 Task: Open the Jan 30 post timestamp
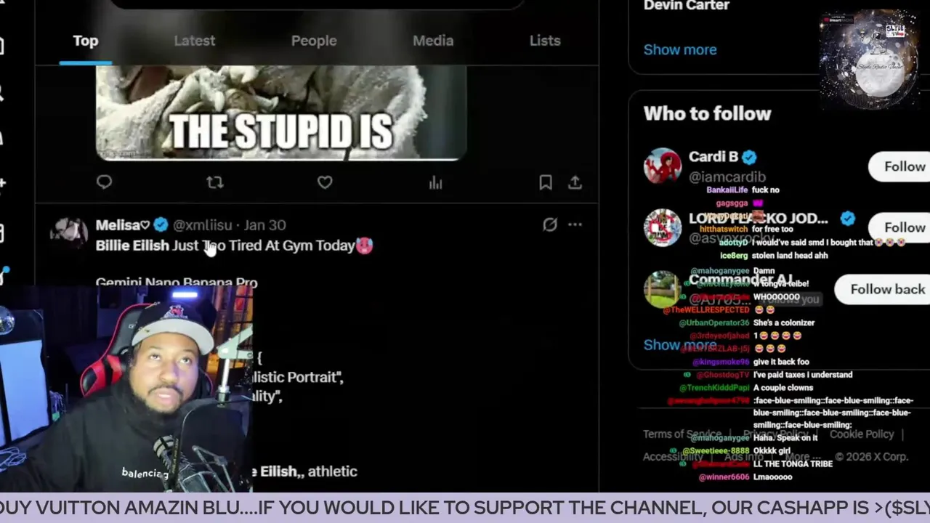pyautogui.click(x=264, y=225)
